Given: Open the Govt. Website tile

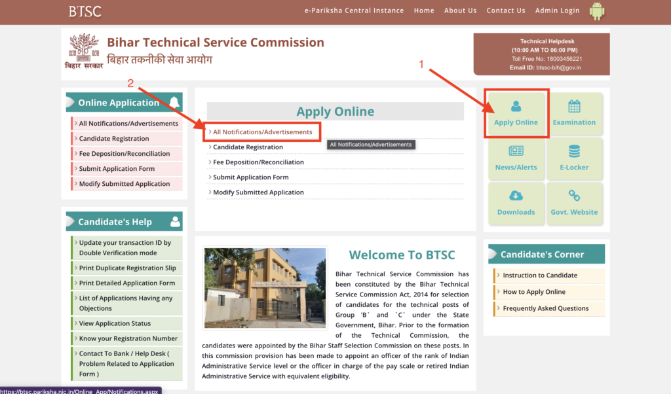Looking at the screenshot, I should (574, 204).
